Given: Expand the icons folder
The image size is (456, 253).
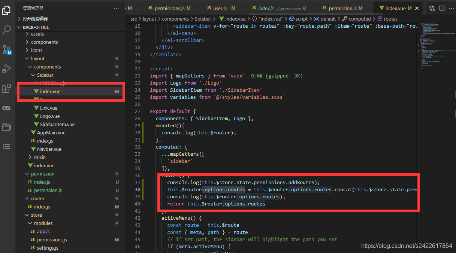Looking at the screenshot, I should point(27,50).
